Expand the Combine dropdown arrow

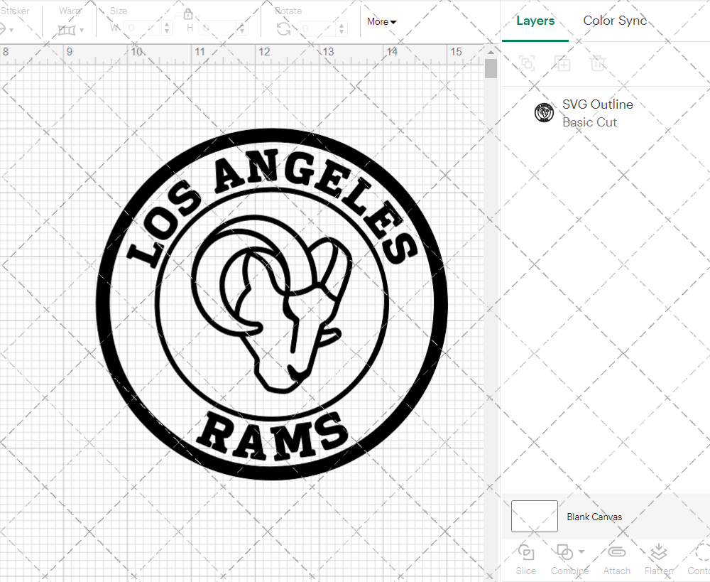coord(581,552)
